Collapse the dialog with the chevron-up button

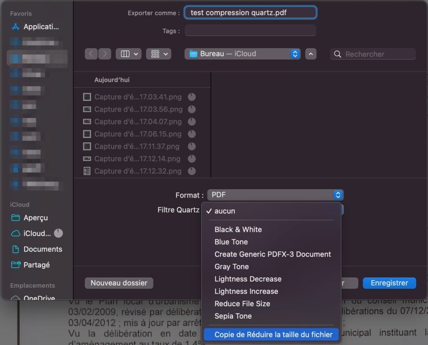tap(311, 54)
